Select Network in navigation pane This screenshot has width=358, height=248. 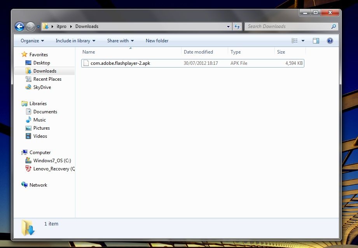tap(38, 185)
